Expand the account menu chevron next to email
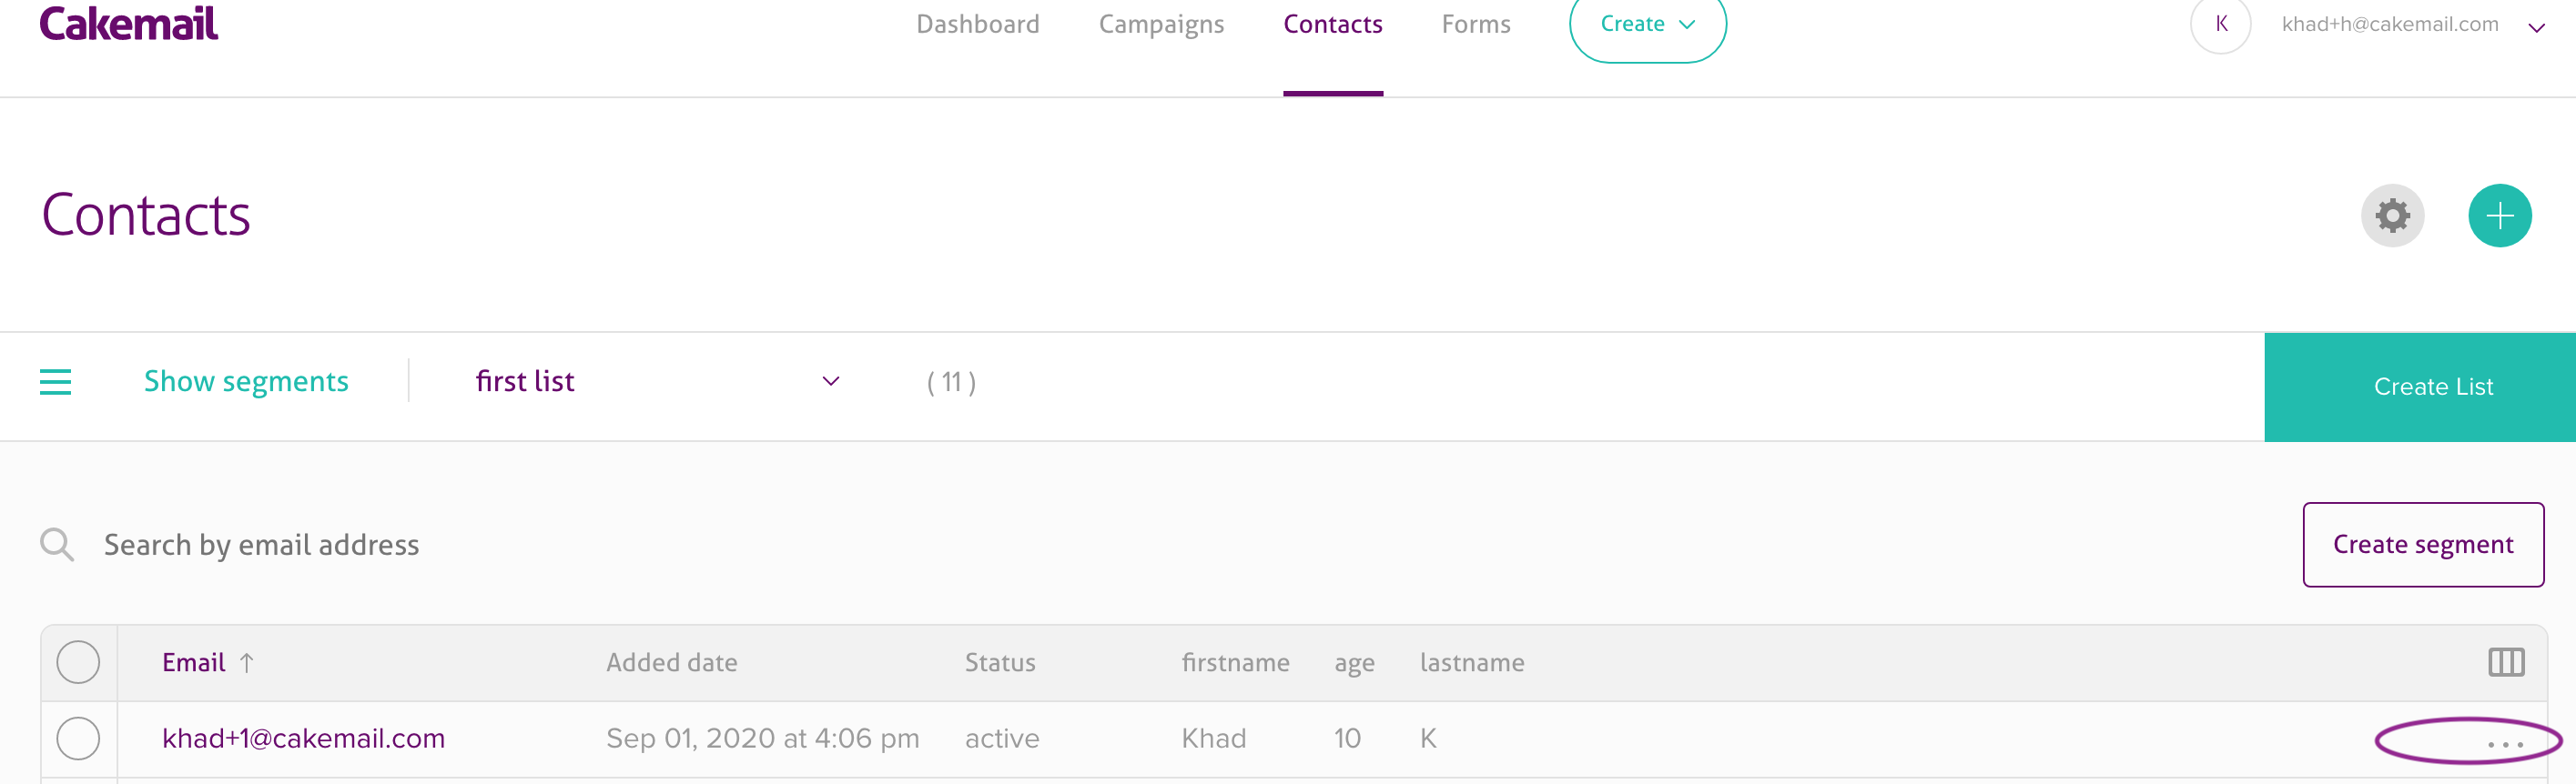This screenshot has width=2576, height=784. 2536,28
